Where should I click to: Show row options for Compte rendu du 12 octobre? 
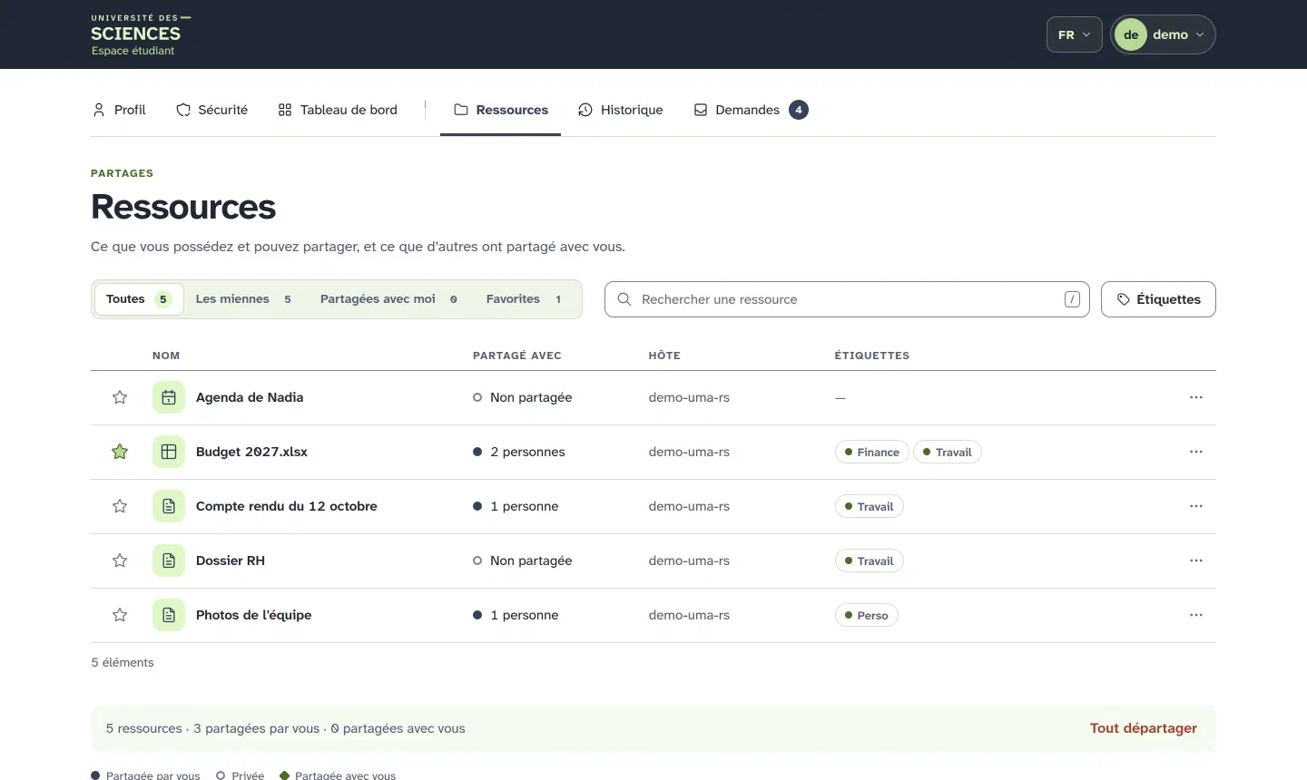[1196, 506]
